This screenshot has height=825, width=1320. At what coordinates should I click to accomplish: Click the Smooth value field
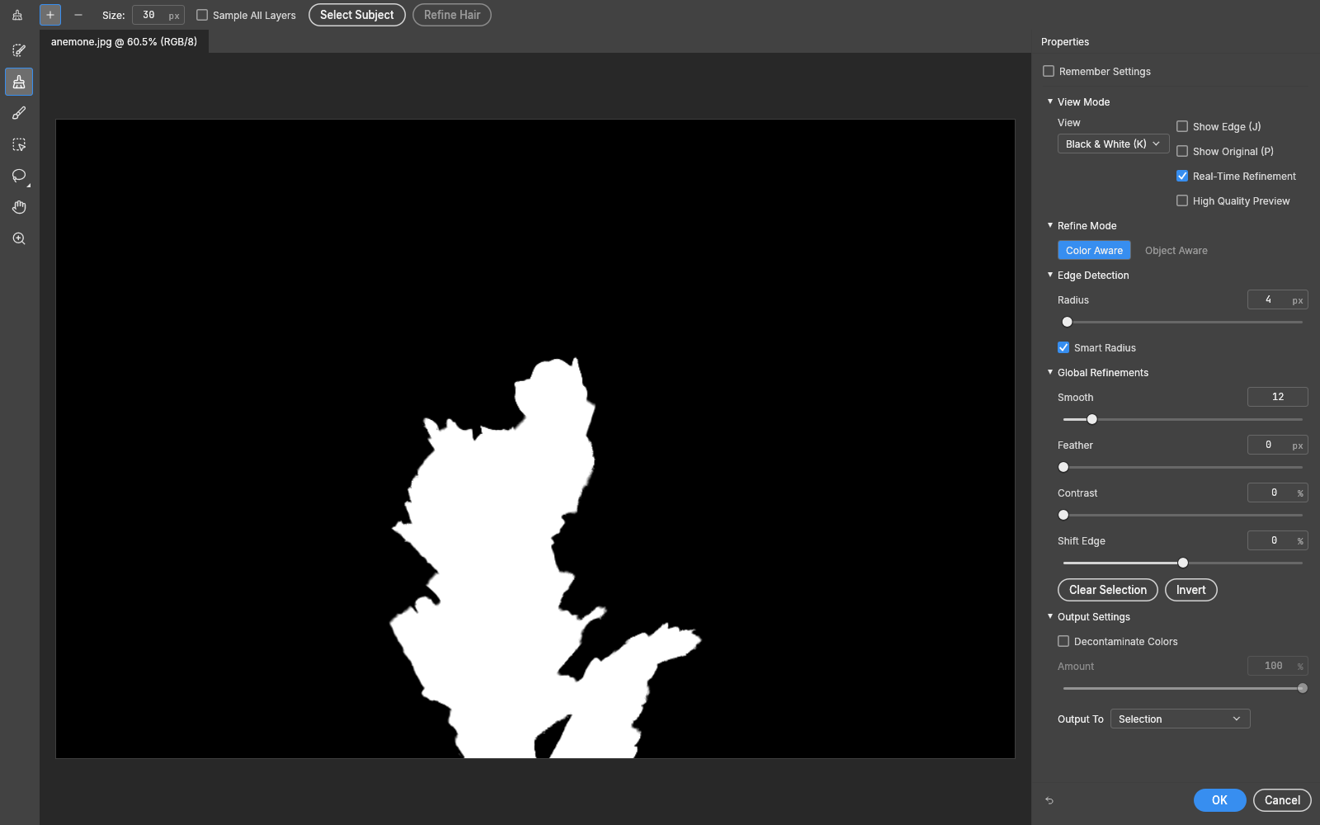[x=1278, y=397]
